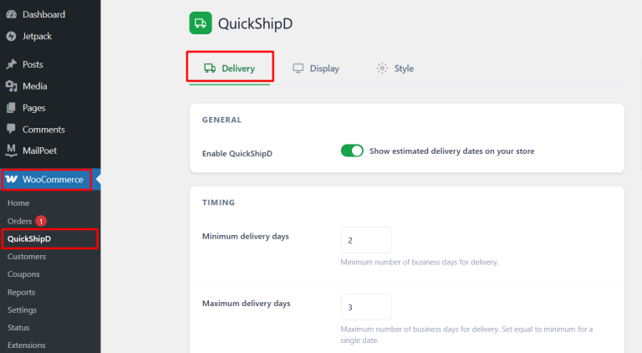
Task: Click the TIMING section heading
Action: [x=219, y=202]
